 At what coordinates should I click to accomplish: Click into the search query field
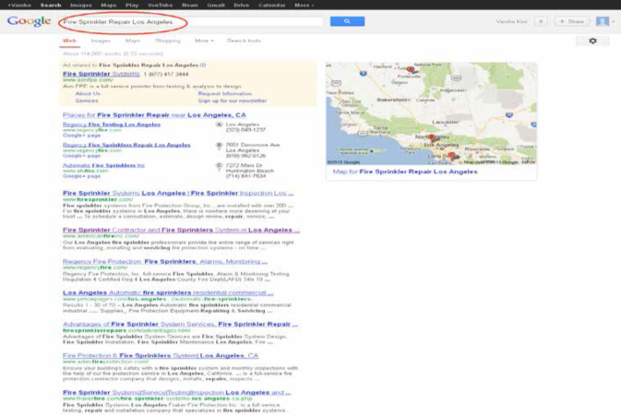pyautogui.click(x=192, y=22)
